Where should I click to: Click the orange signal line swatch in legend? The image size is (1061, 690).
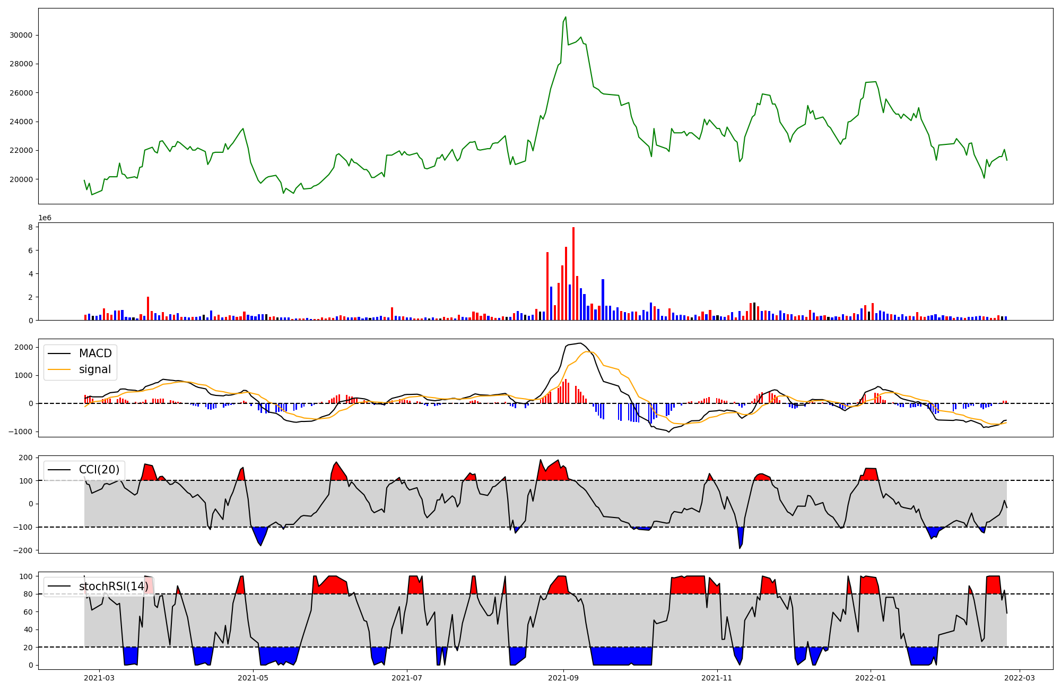tap(59, 370)
